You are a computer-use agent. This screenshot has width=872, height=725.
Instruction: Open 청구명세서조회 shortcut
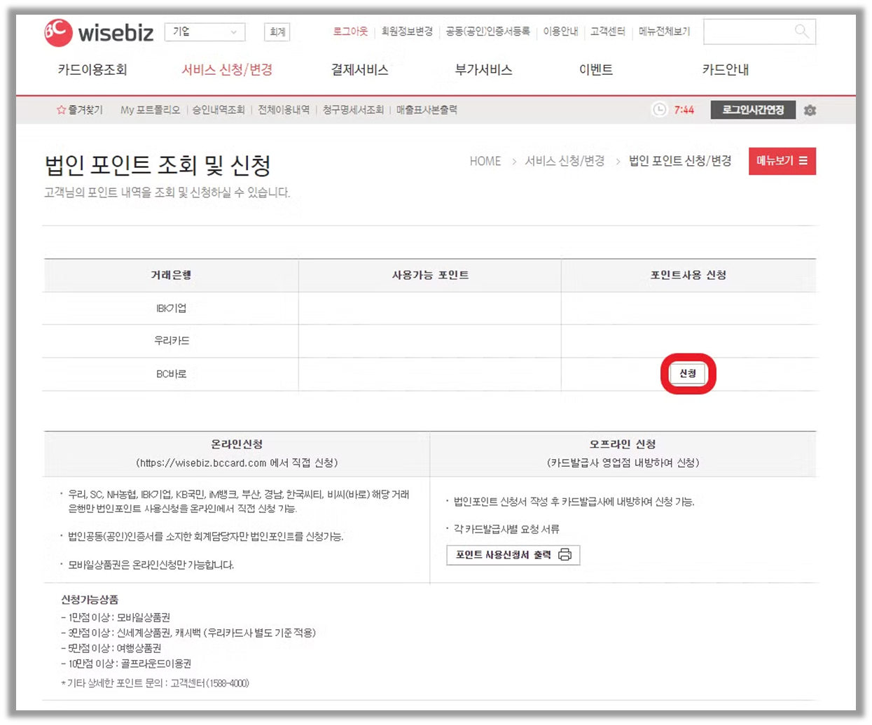pos(353,110)
